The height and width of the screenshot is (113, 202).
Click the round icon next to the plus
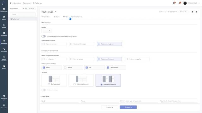pos(26,8)
